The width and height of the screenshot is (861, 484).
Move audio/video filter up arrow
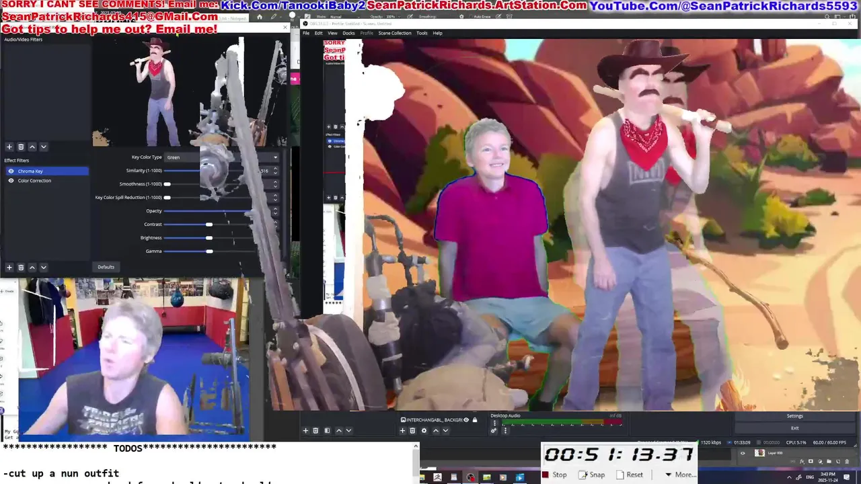pyautogui.click(x=32, y=147)
